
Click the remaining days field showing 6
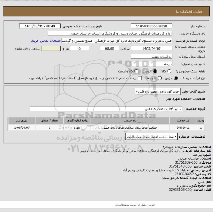[x=80, y=48]
